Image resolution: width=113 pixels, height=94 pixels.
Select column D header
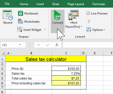tap(83, 53)
